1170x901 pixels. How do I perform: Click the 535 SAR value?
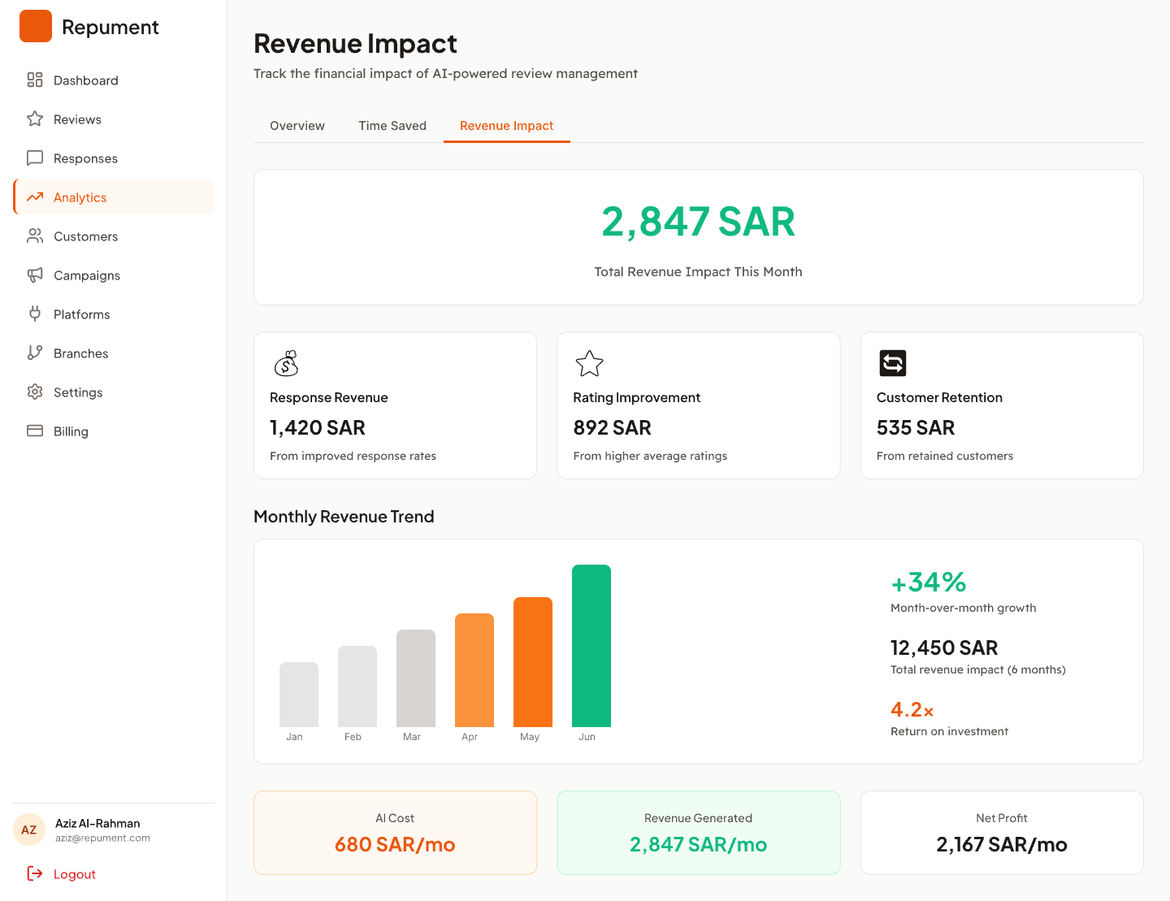[916, 427]
